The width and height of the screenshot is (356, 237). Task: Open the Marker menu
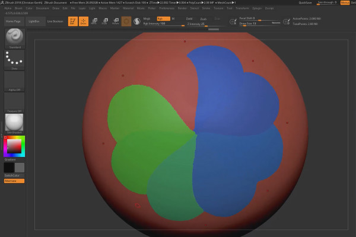tap(115, 8)
